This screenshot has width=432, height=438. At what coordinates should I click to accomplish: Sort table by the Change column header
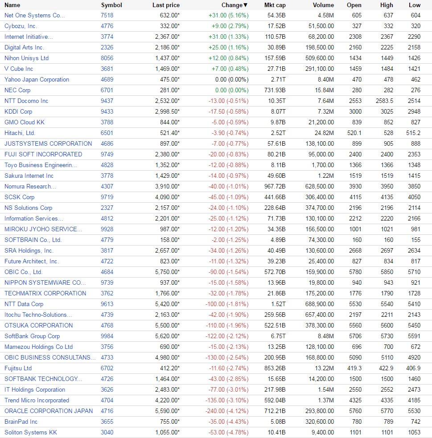point(234,5)
